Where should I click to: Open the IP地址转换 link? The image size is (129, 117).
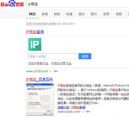pos(78,107)
